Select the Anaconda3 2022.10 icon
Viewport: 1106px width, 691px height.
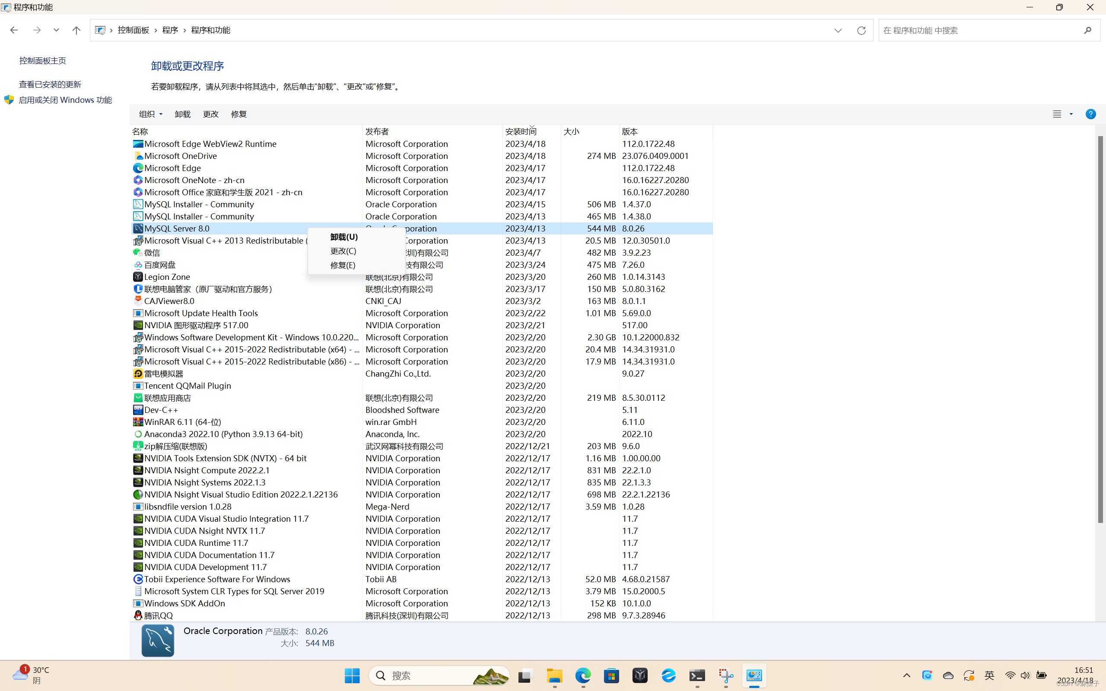click(x=137, y=434)
